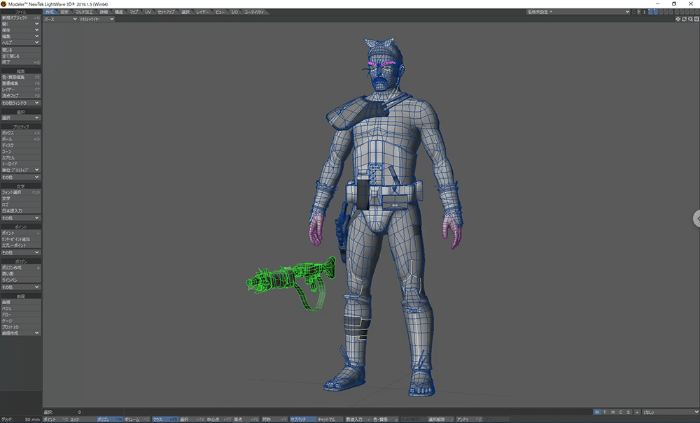Toggle T texture map mode button
This screenshot has width=700, height=423.
[605, 413]
